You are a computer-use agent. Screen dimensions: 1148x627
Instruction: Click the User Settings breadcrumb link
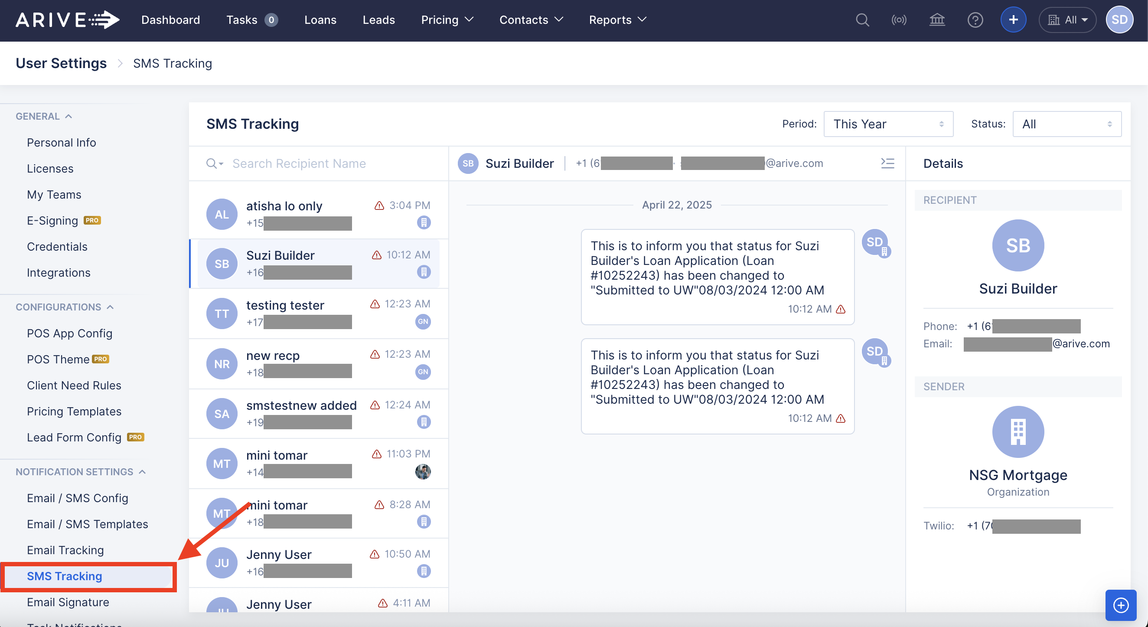click(61, 63)
